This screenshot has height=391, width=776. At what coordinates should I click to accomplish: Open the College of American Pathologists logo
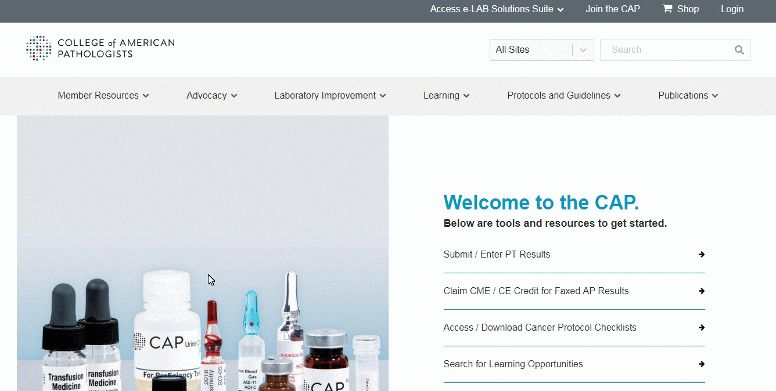click(100, 48)
